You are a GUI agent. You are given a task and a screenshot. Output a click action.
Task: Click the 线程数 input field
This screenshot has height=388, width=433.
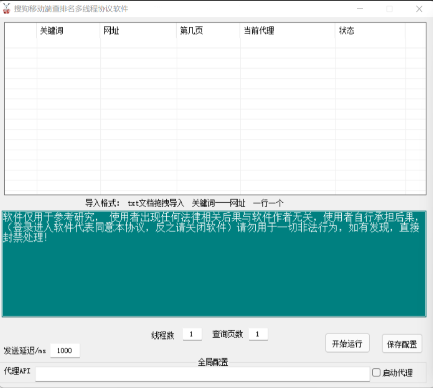pyautogui.click(x=192, y=334)
